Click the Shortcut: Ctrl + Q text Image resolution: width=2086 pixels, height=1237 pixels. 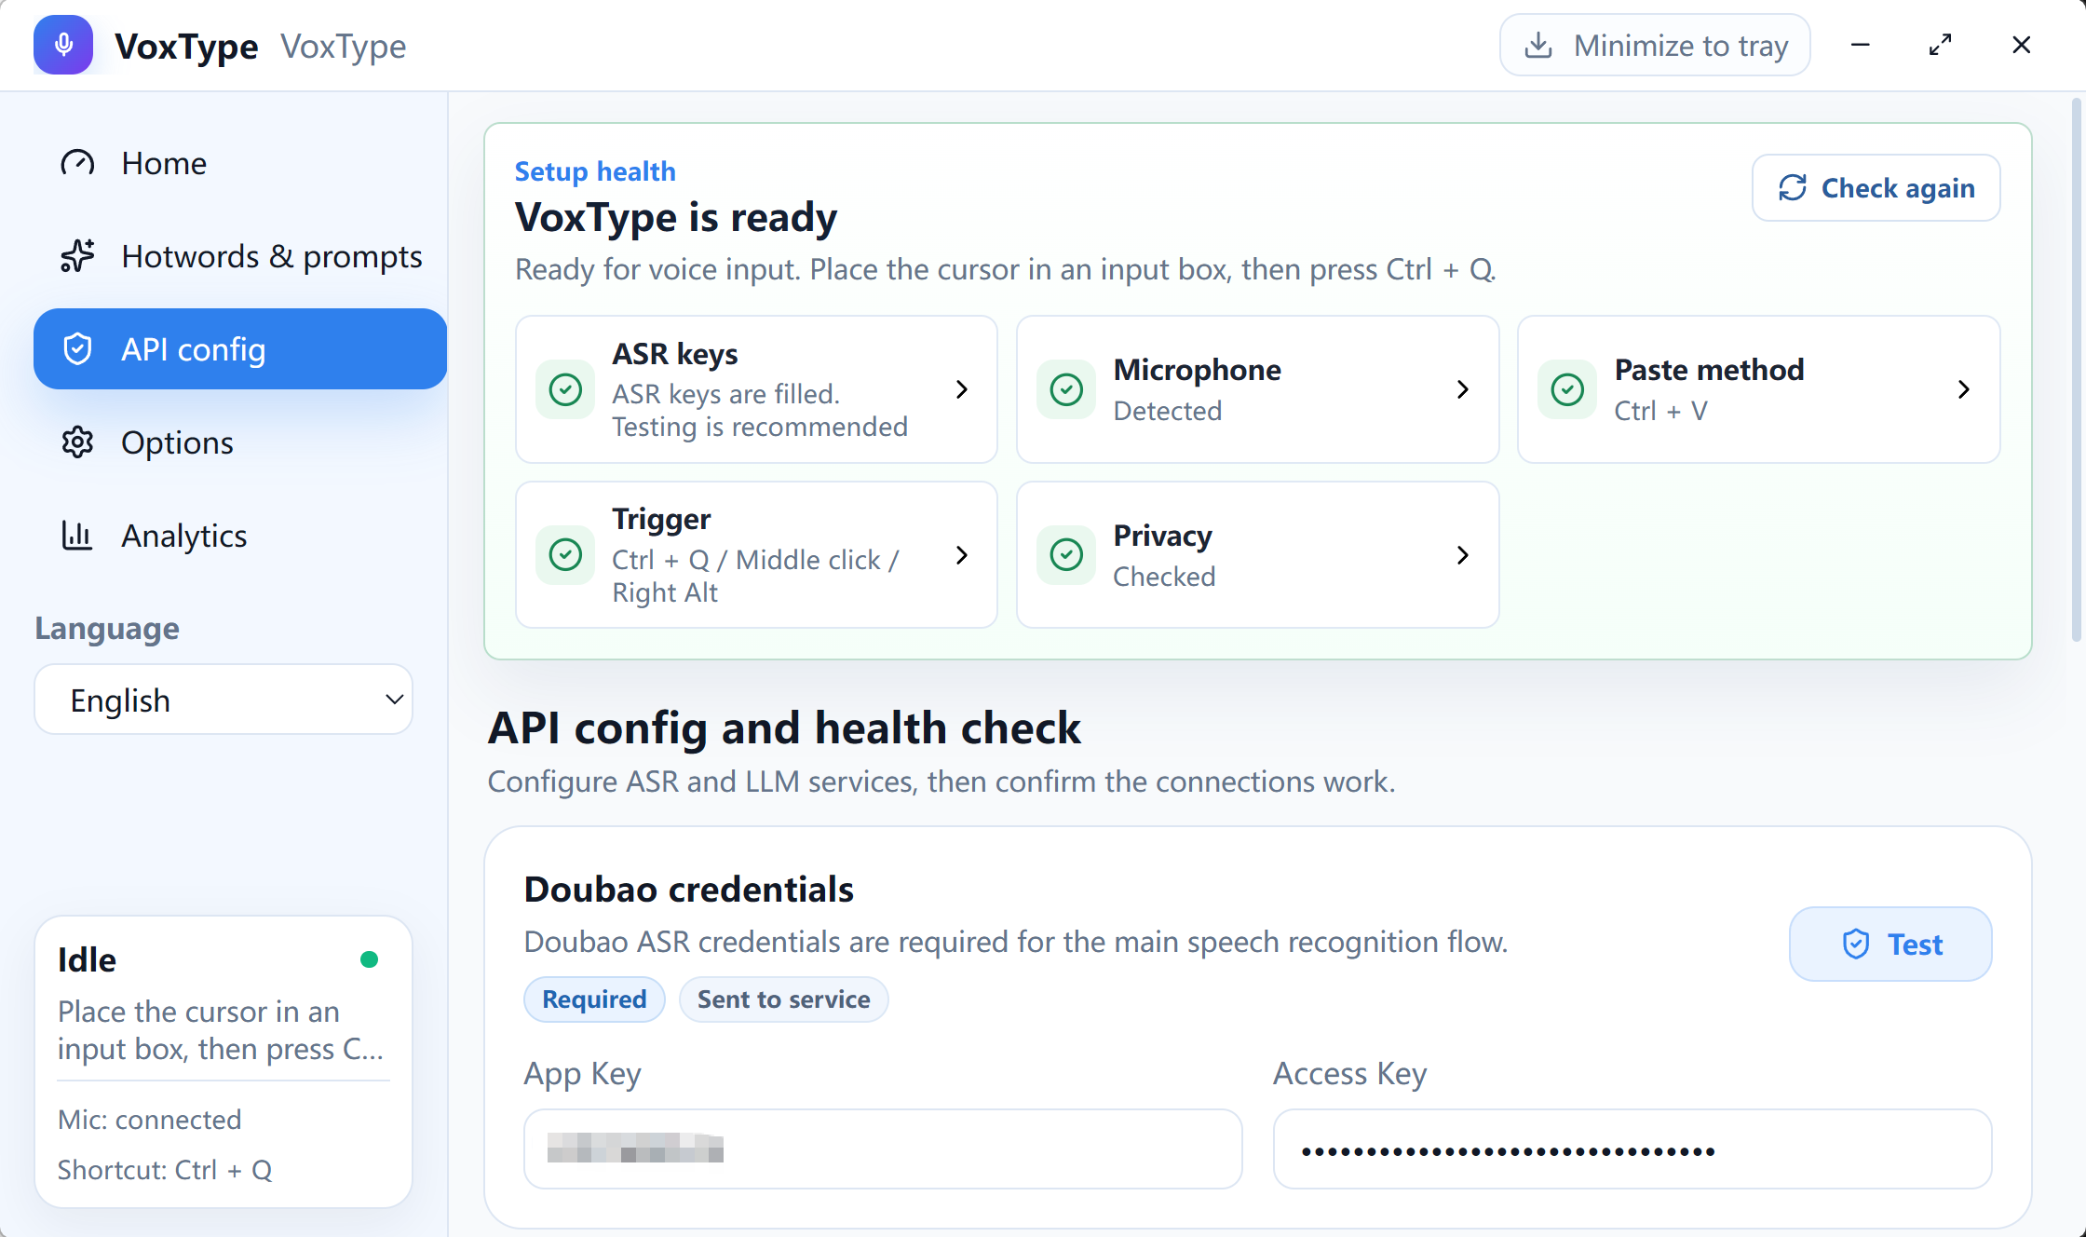pyautogui.click(x=165, y=1170)
